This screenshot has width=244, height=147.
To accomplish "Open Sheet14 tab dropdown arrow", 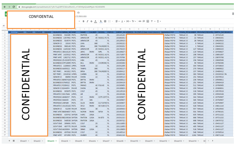I will point(198,141).
